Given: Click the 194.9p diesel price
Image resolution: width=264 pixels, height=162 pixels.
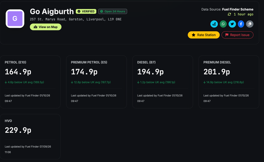Looking at the screenshot, I should 150,72.
